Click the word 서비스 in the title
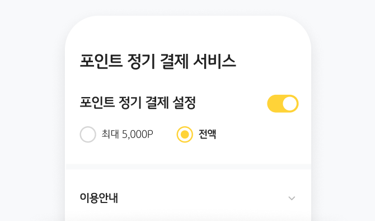This screenshot has width=375, height=221. (214, 61)
